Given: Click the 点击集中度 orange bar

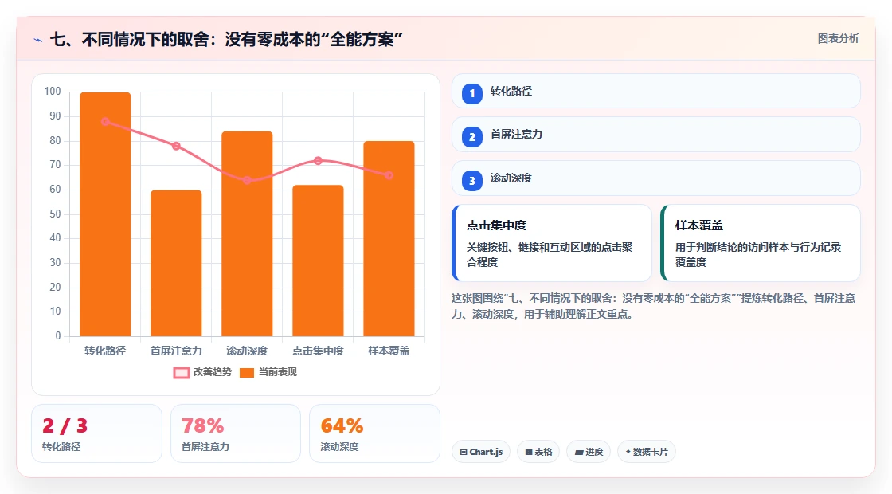Looking at the screenshot, I should coord(318,261).
